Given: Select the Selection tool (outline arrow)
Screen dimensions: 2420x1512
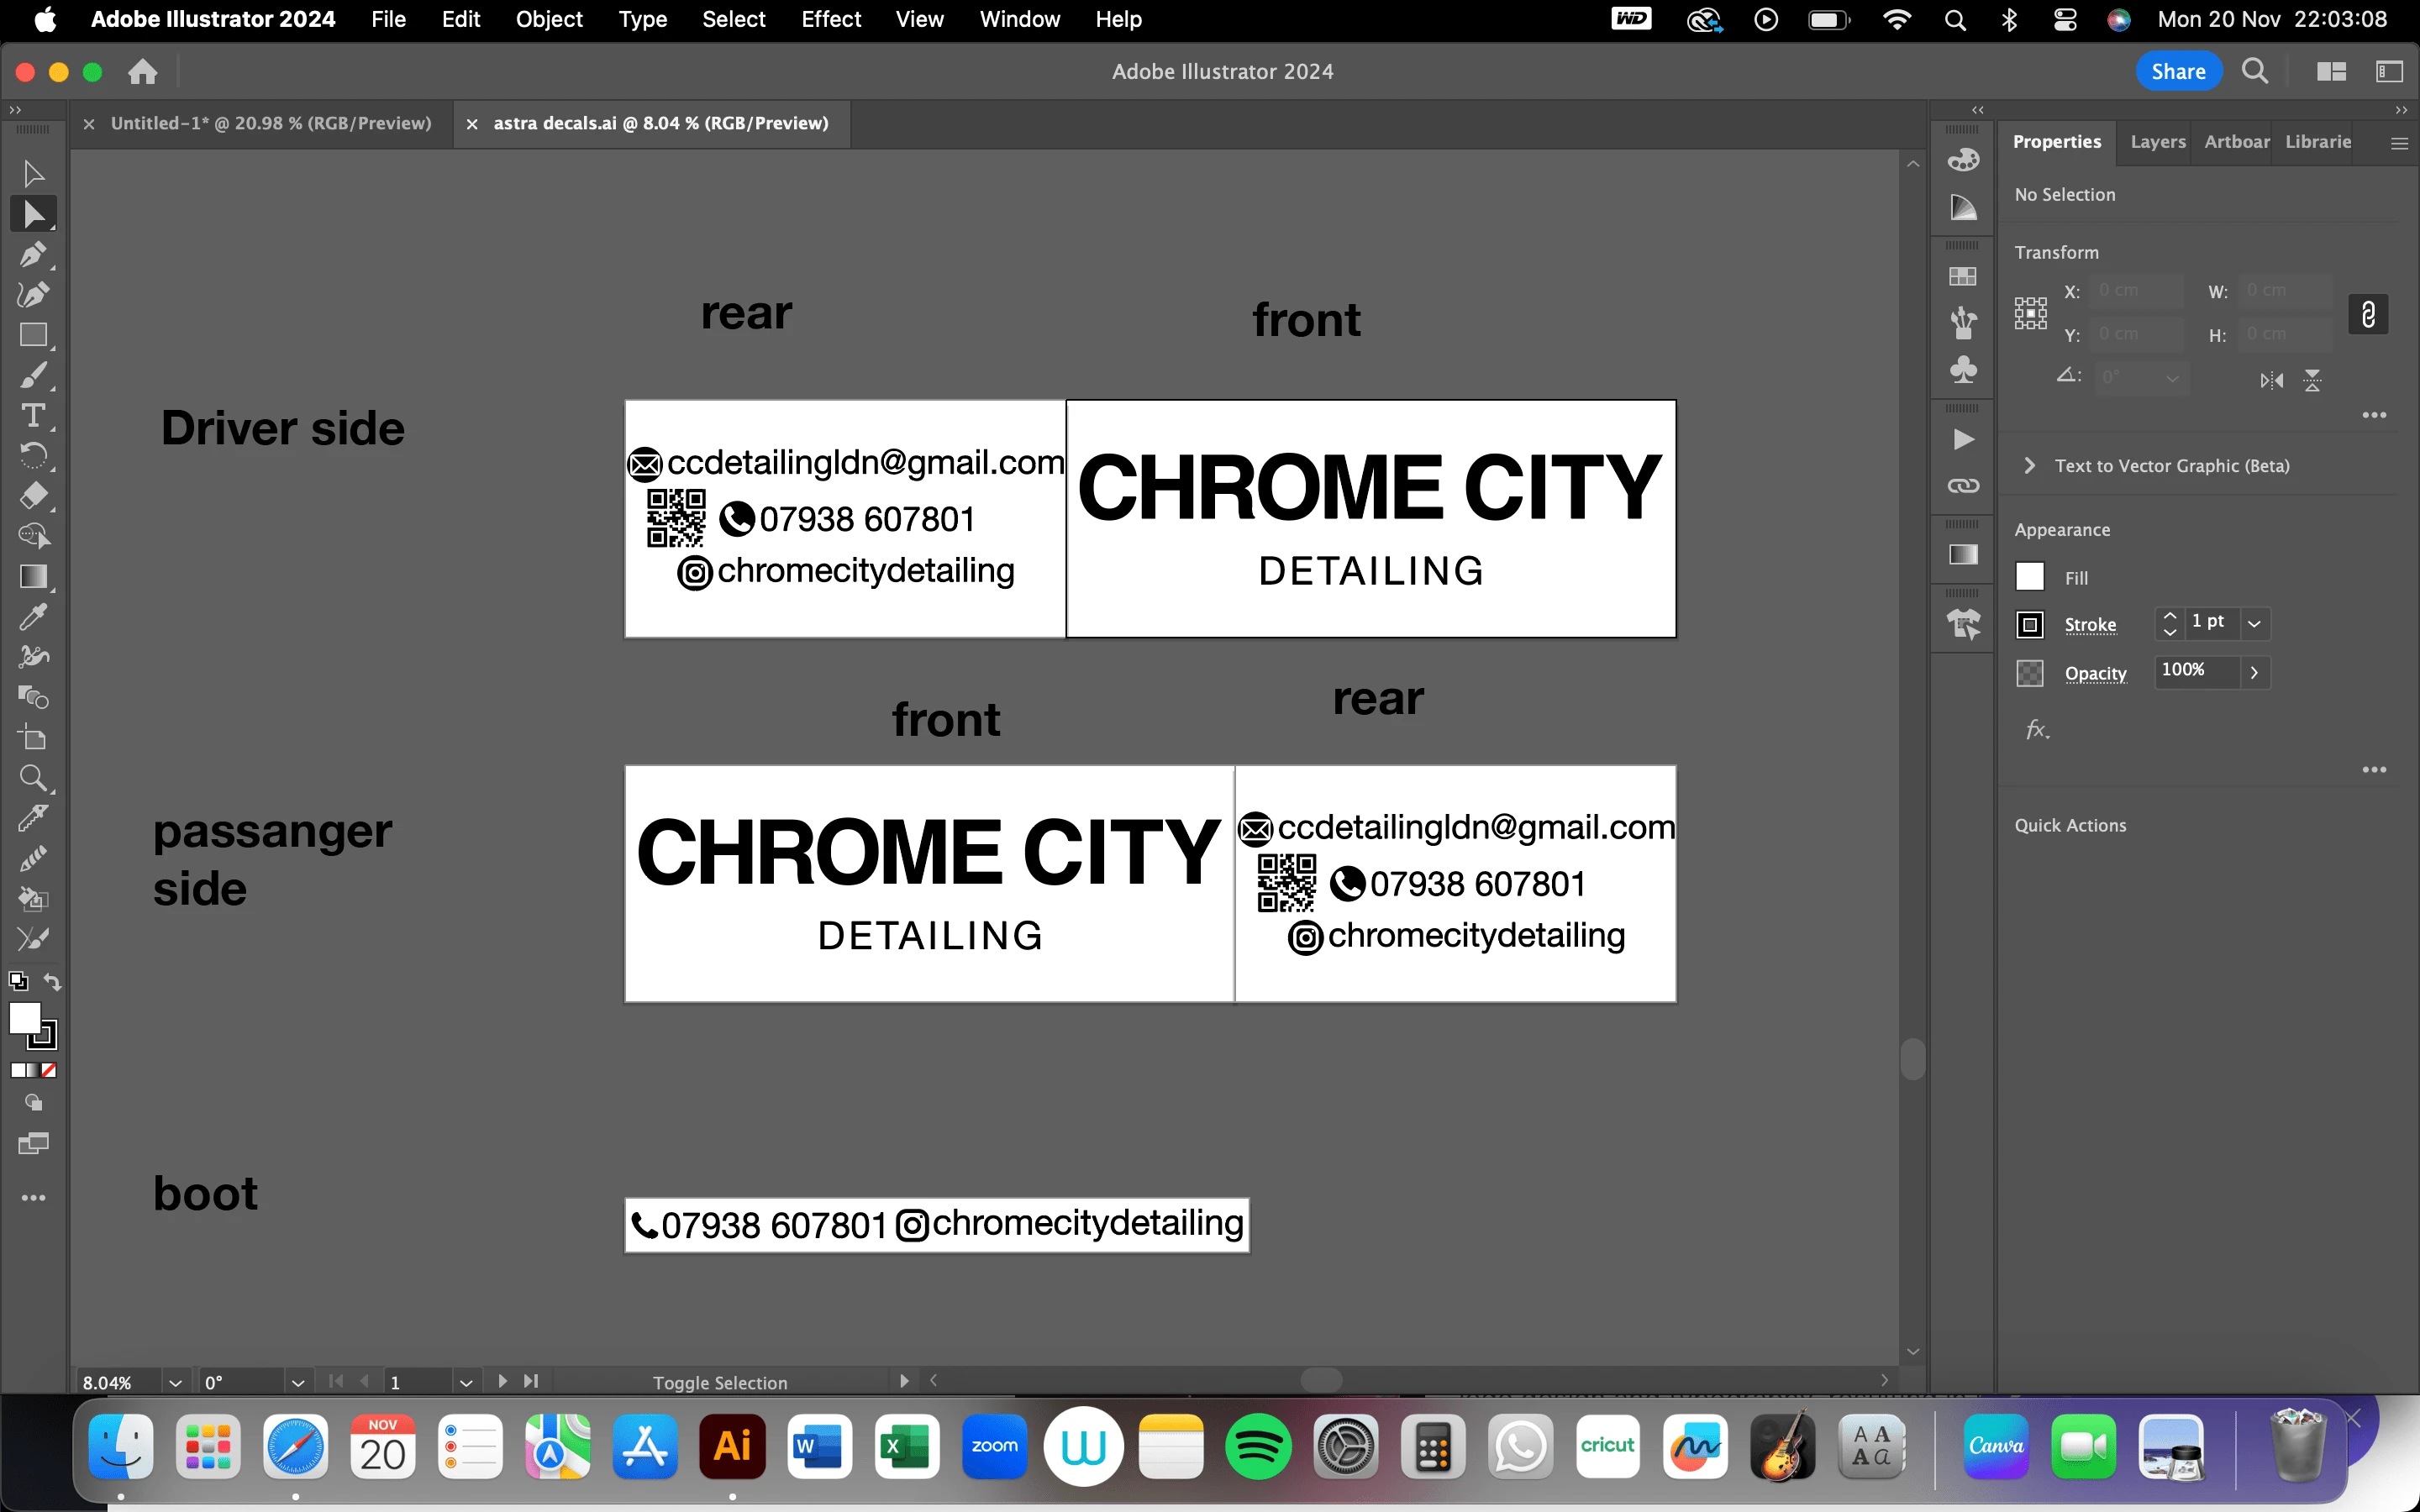Looking at the screenshot, I should click(33, 174).
